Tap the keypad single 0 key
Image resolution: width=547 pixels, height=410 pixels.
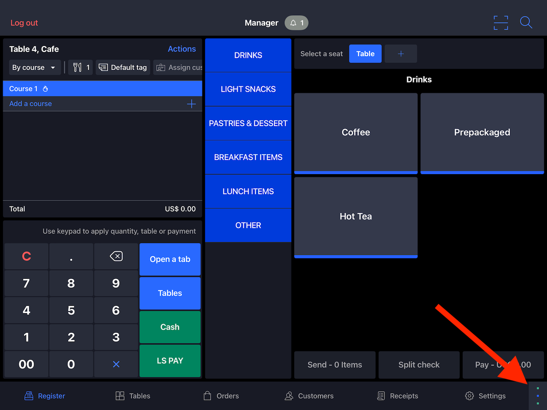[71, 364]
